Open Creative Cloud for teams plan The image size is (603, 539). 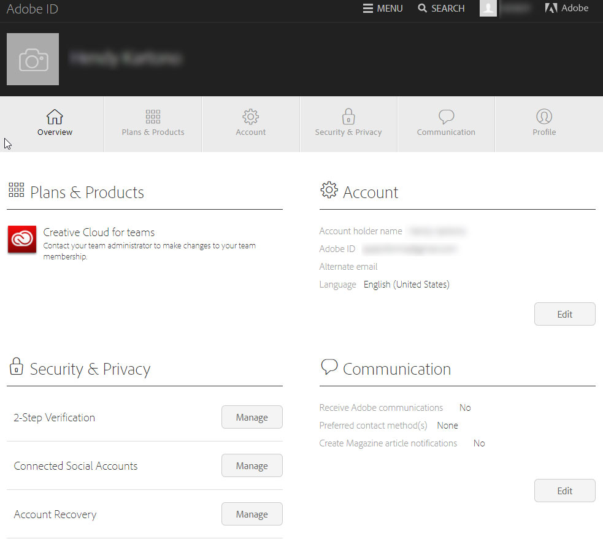tap(99, 232)
